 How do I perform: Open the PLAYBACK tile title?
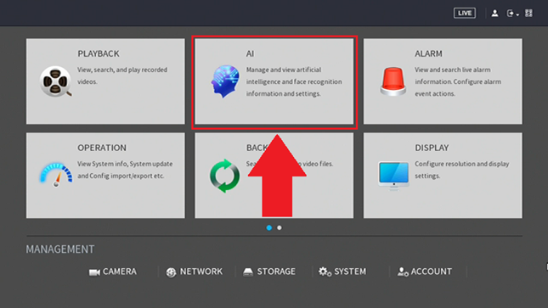pos(99,53)
